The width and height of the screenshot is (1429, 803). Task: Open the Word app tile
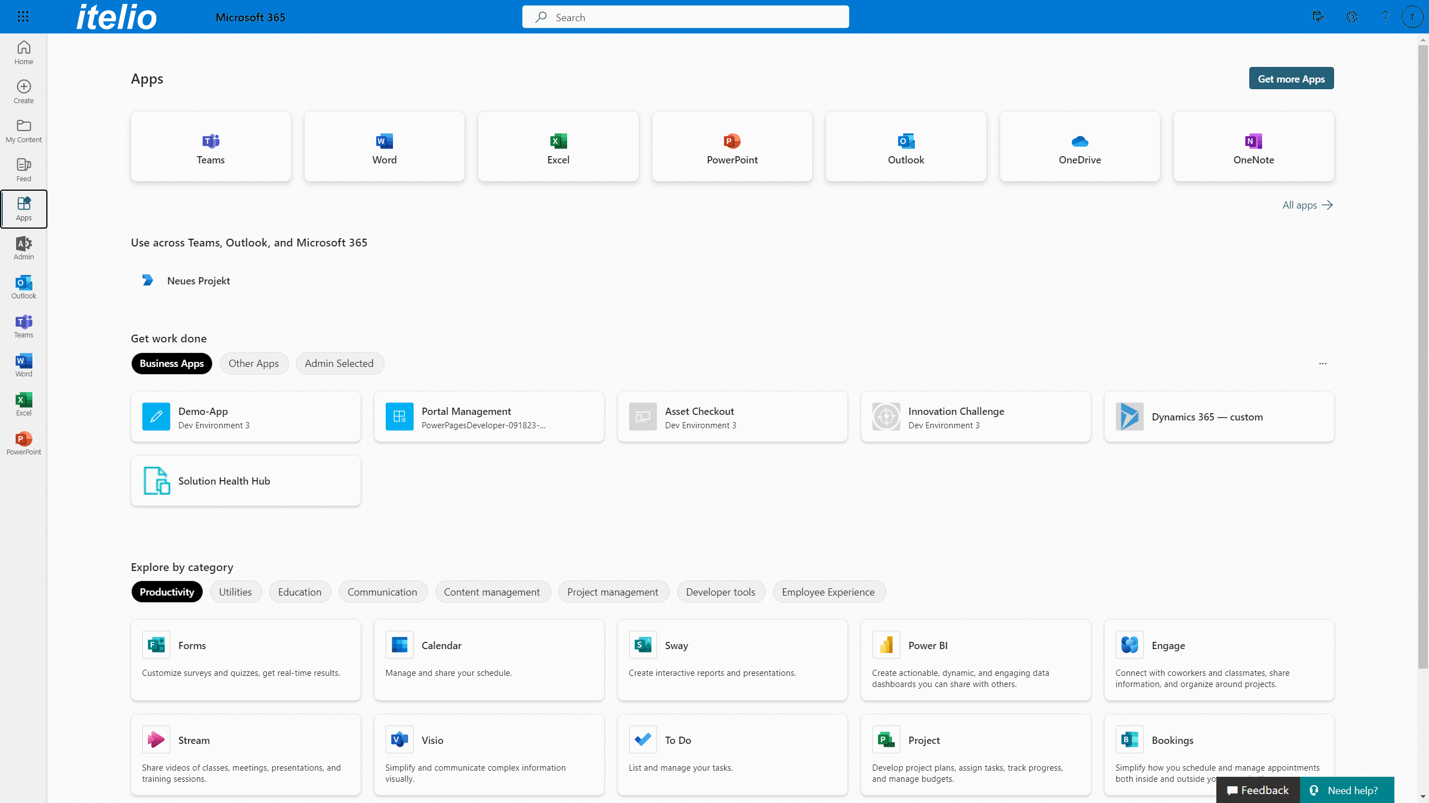click(385, 146)
